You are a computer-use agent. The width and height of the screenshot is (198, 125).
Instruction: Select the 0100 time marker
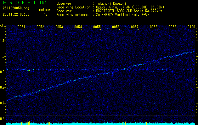click(x=191, y=27)
